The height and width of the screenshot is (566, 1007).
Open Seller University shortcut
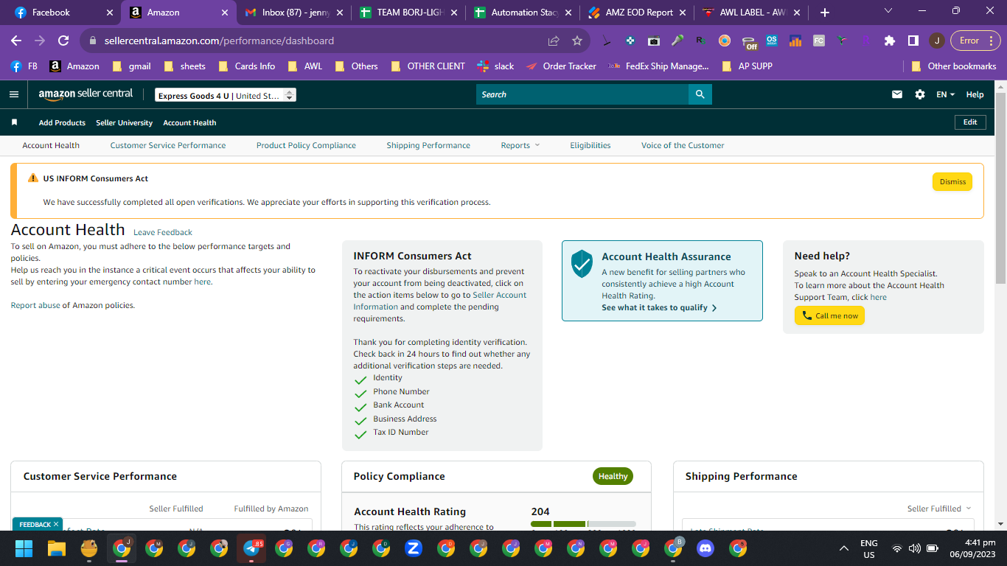pyautogui.click(x=124, y=122)
